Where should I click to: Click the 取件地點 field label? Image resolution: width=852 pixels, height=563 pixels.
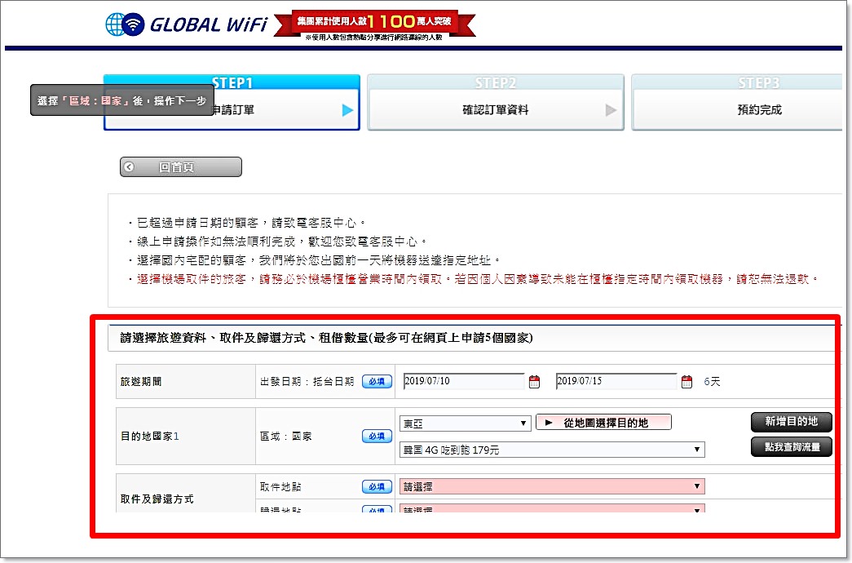click(280, 487)
